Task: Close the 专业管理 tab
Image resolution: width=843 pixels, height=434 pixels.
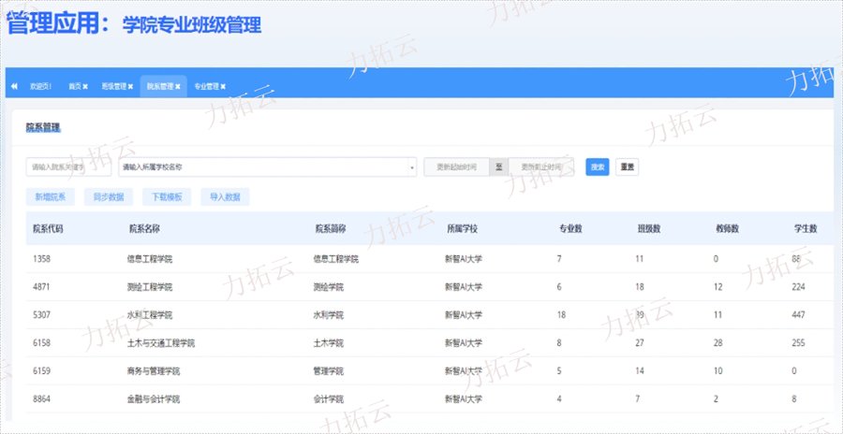Action: (223, 86)
